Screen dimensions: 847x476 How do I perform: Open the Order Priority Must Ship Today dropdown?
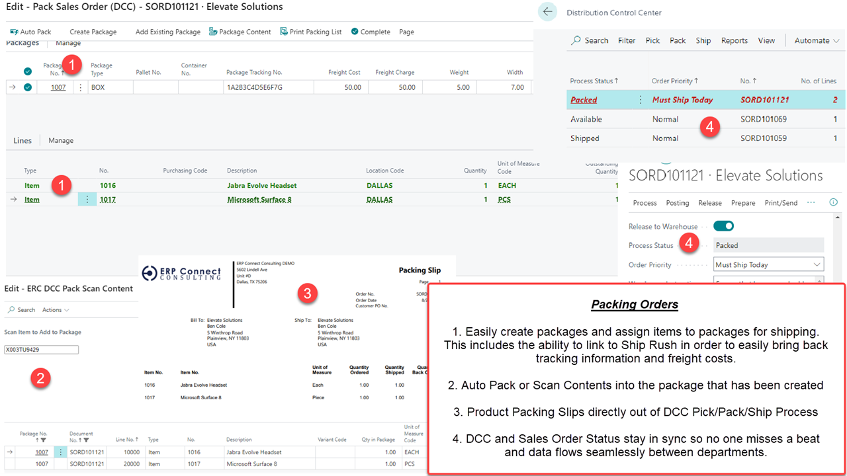pos(769,264)
